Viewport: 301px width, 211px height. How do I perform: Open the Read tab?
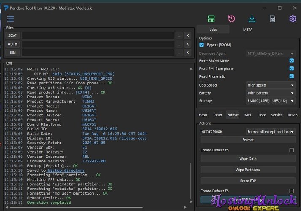(x=218, y=115)
